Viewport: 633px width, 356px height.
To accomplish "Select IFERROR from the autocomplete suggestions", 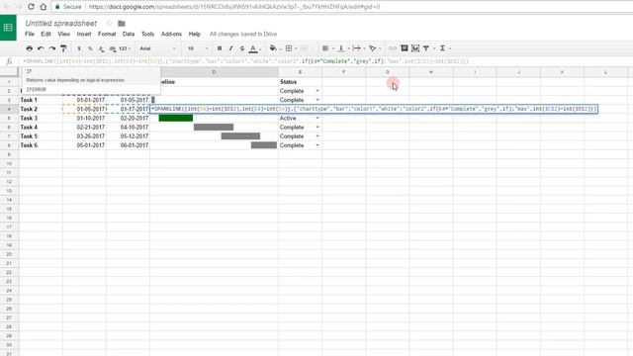I will coord(37,90).
